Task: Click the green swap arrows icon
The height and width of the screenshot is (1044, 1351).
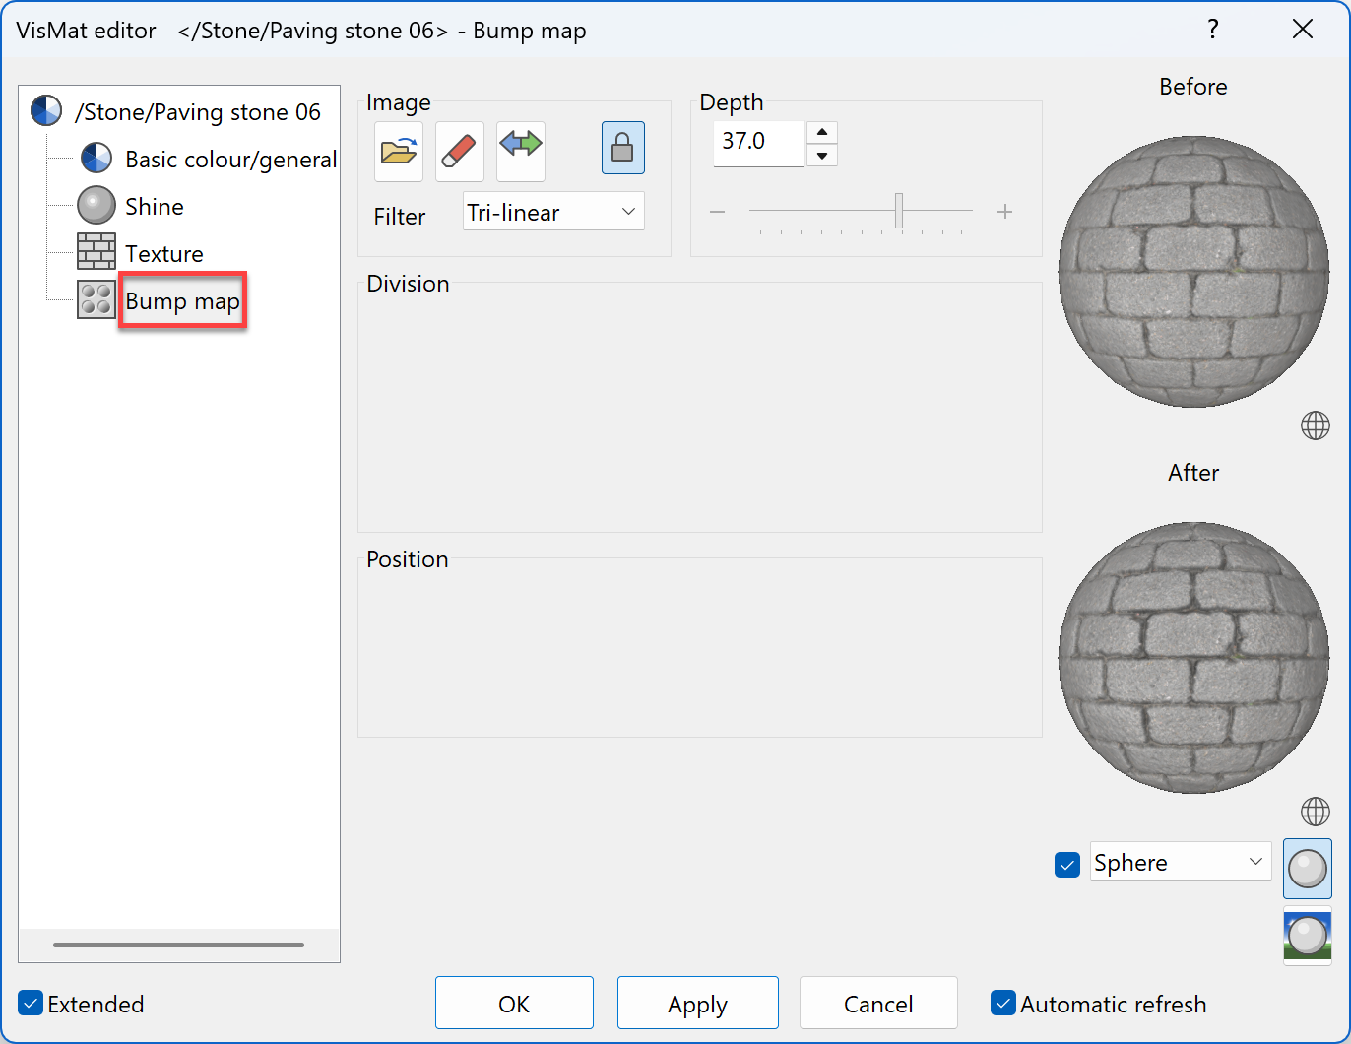Action: pyautogui.click(x=520, y=151)
